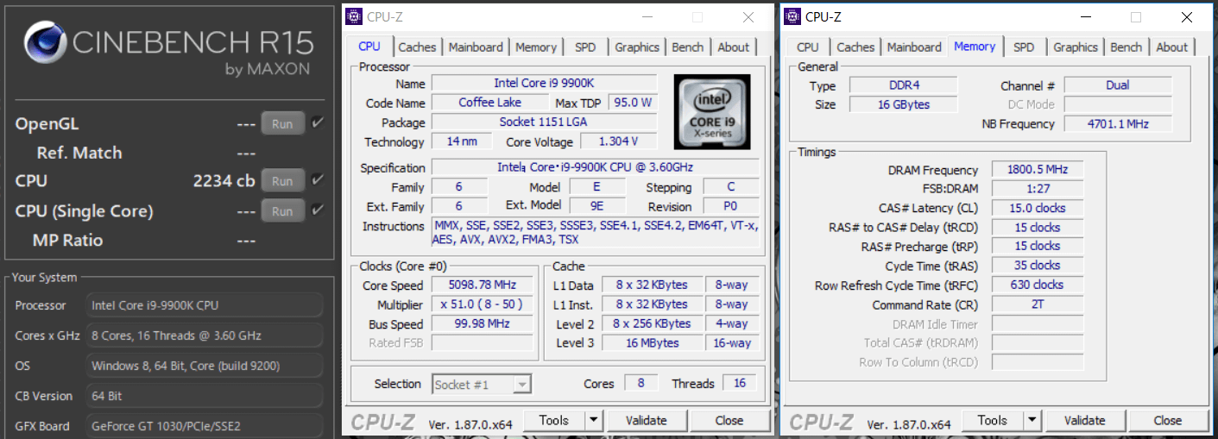Switch to CPU tab in right CPU-Z window

pos(808,47)
